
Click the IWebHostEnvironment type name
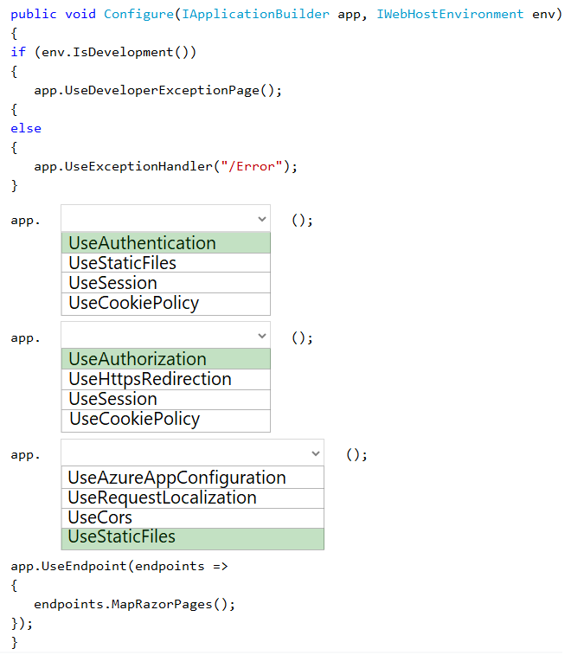[x=450, y=14]
